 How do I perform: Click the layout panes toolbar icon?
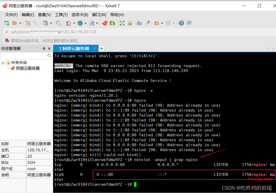tap(168, 23)
